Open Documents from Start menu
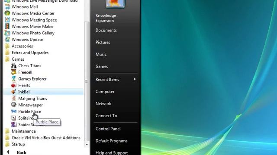This screenshot has width=277, height=155. pyautogui.click(x=106, y=31)
